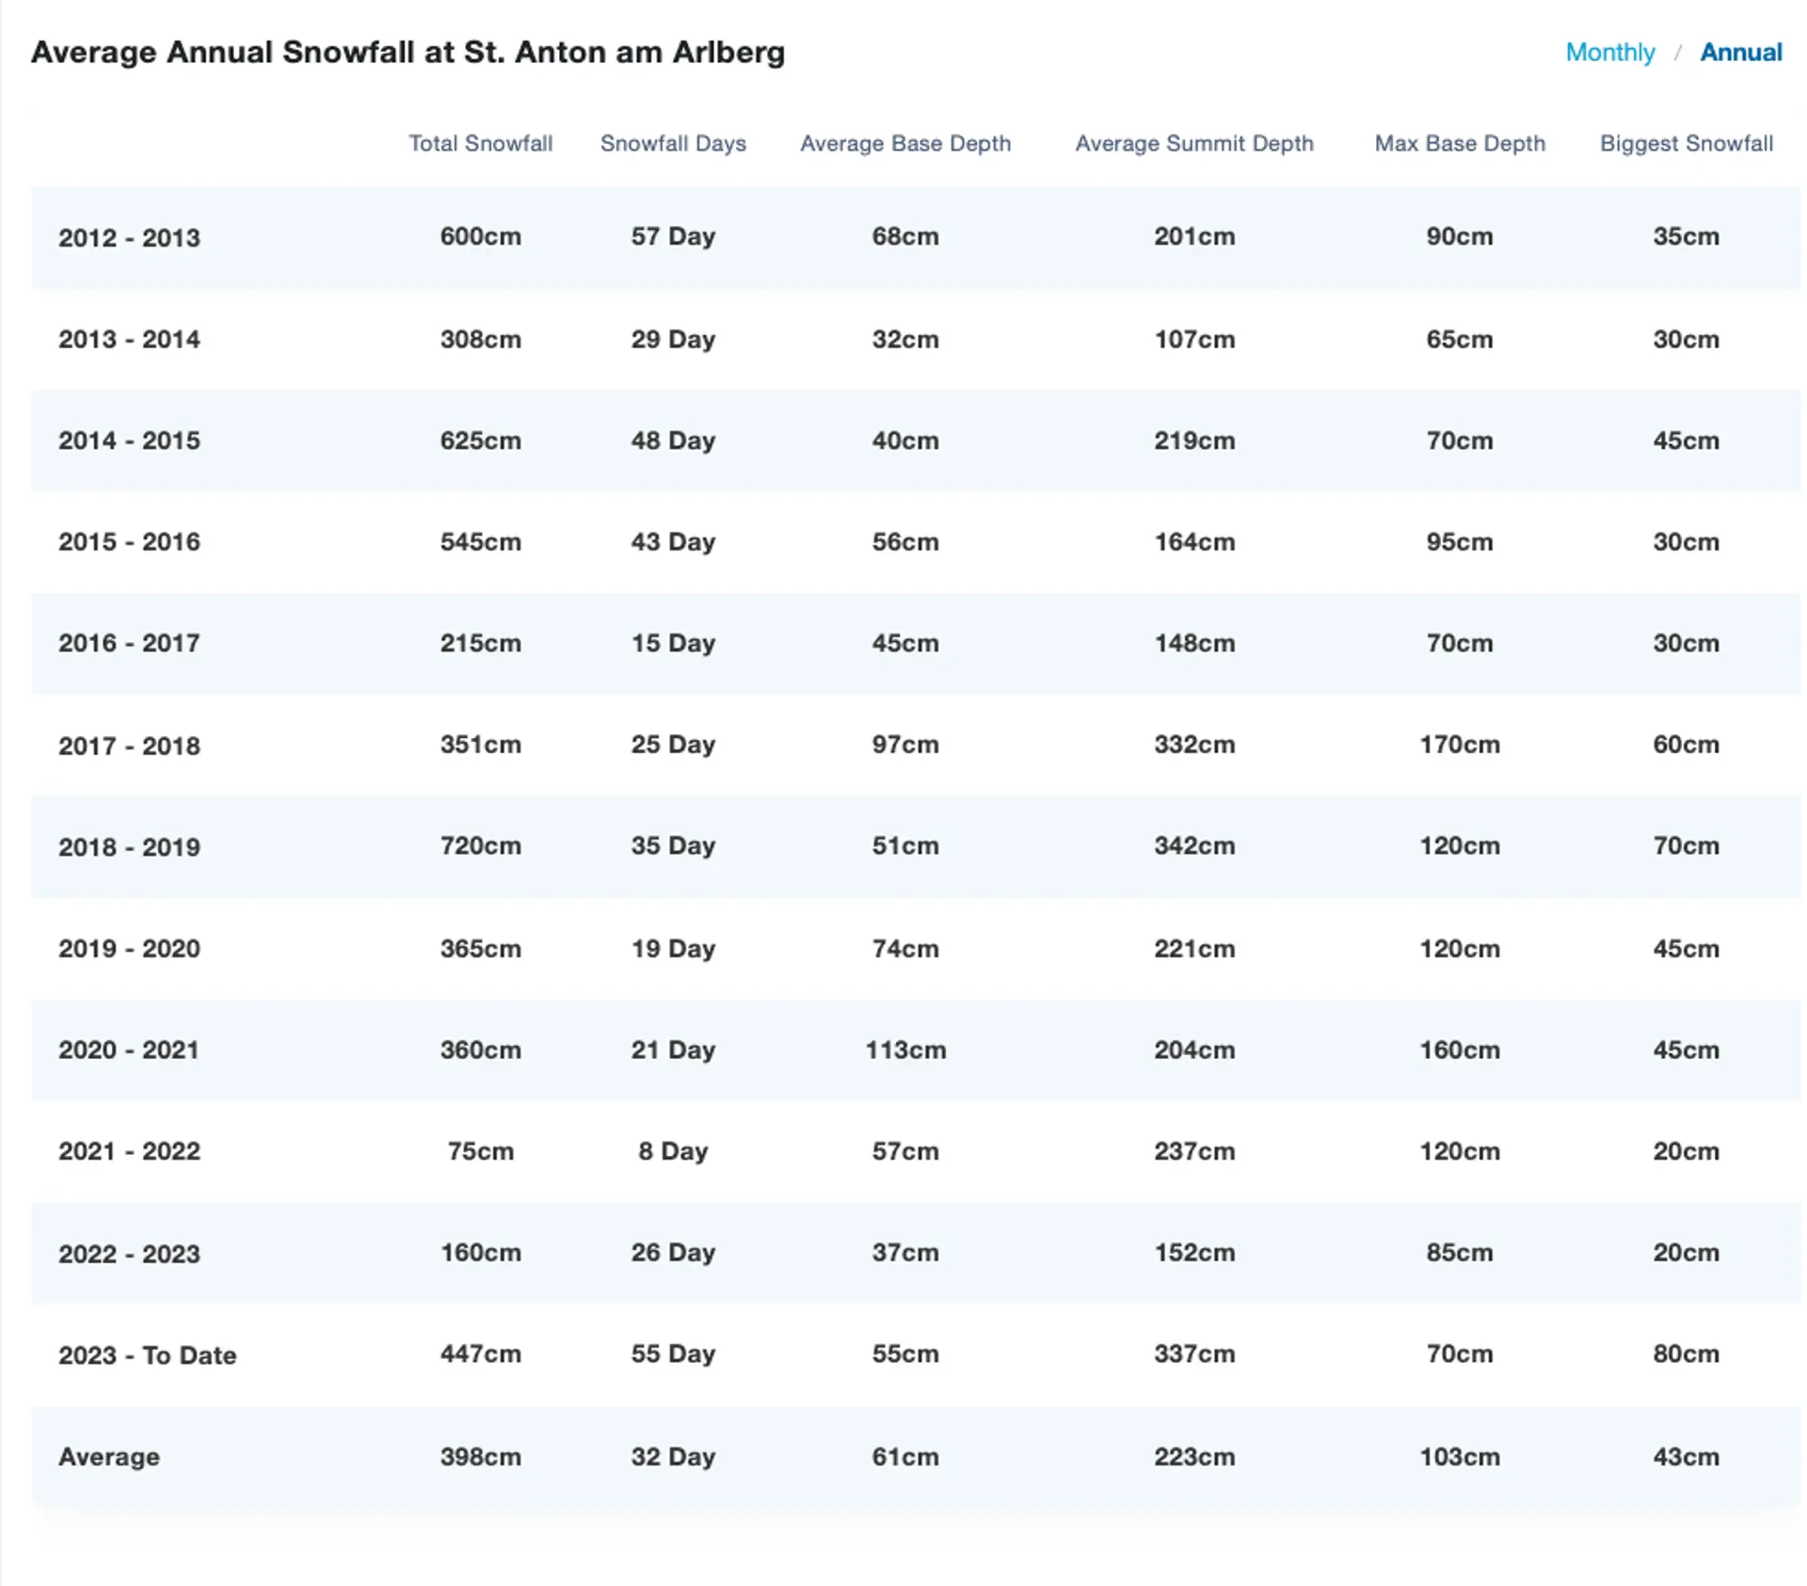Click the Average Annual Snowfall heading
This screenshot has height=1586, width=1807.
408,52
